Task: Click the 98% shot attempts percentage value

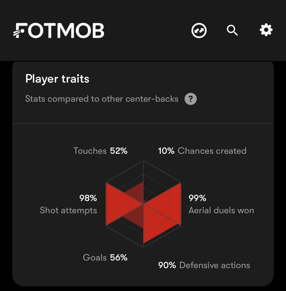Action: point(88,198)
